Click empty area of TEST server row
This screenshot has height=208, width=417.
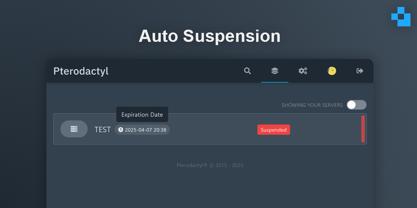pyautogui.click(x=213, y=130)
